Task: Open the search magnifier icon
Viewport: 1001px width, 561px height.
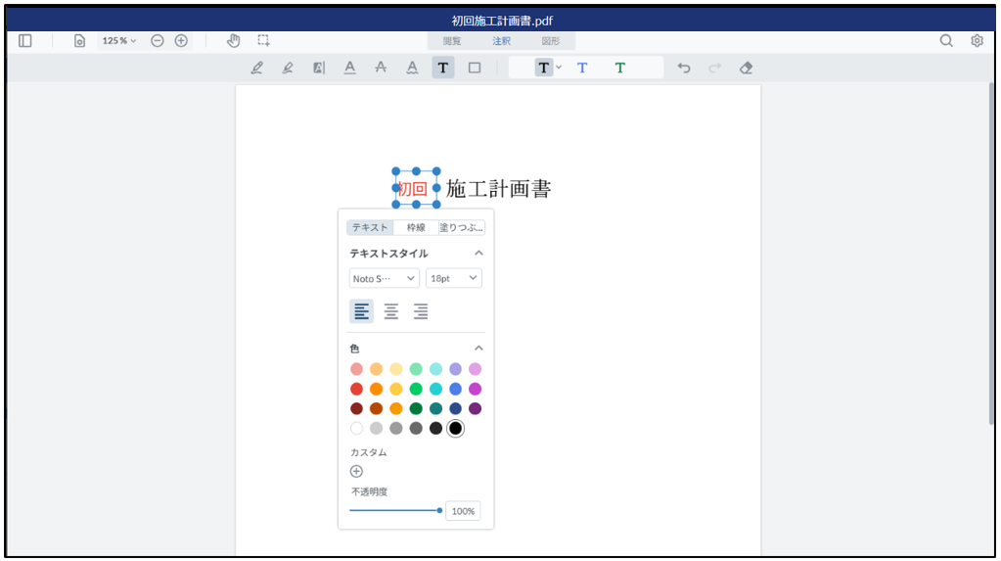Action: (946, 41)
